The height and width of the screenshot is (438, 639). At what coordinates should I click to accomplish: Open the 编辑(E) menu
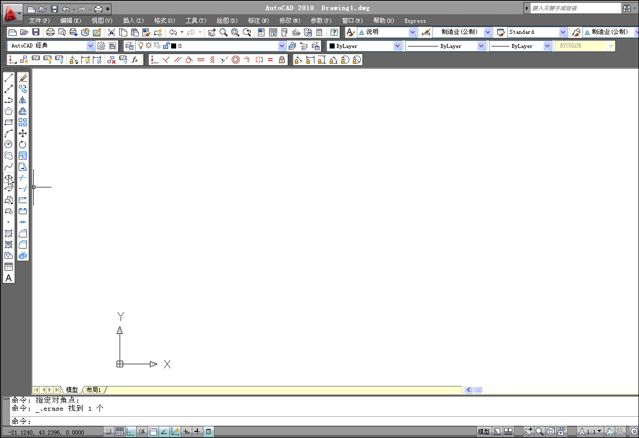click(71, 21)
